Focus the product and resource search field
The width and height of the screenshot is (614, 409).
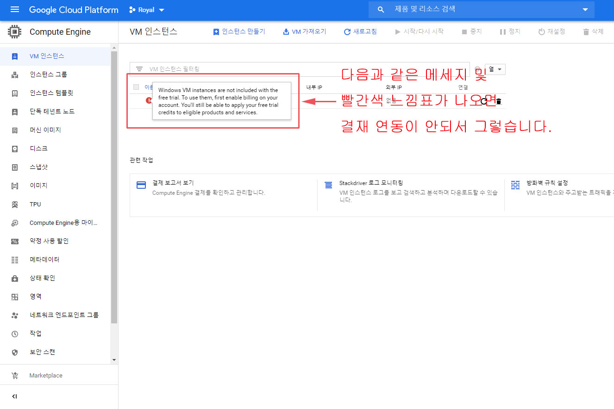(x=482, y=10)
